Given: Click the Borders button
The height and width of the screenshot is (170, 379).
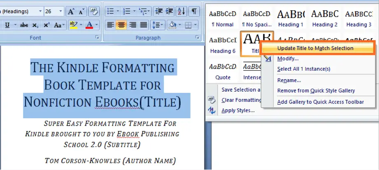Looking at the screenshot, I should (x=188, y=25).
